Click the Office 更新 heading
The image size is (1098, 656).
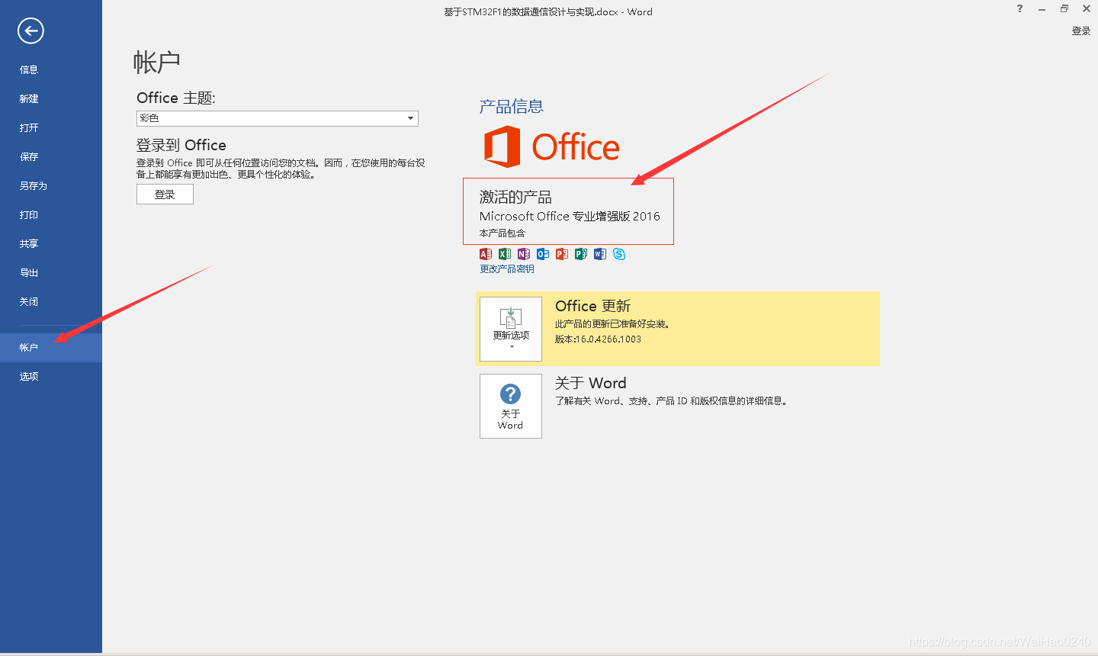click(x=592, y=306)
